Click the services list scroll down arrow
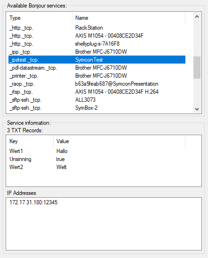 (x=197, y=109)
